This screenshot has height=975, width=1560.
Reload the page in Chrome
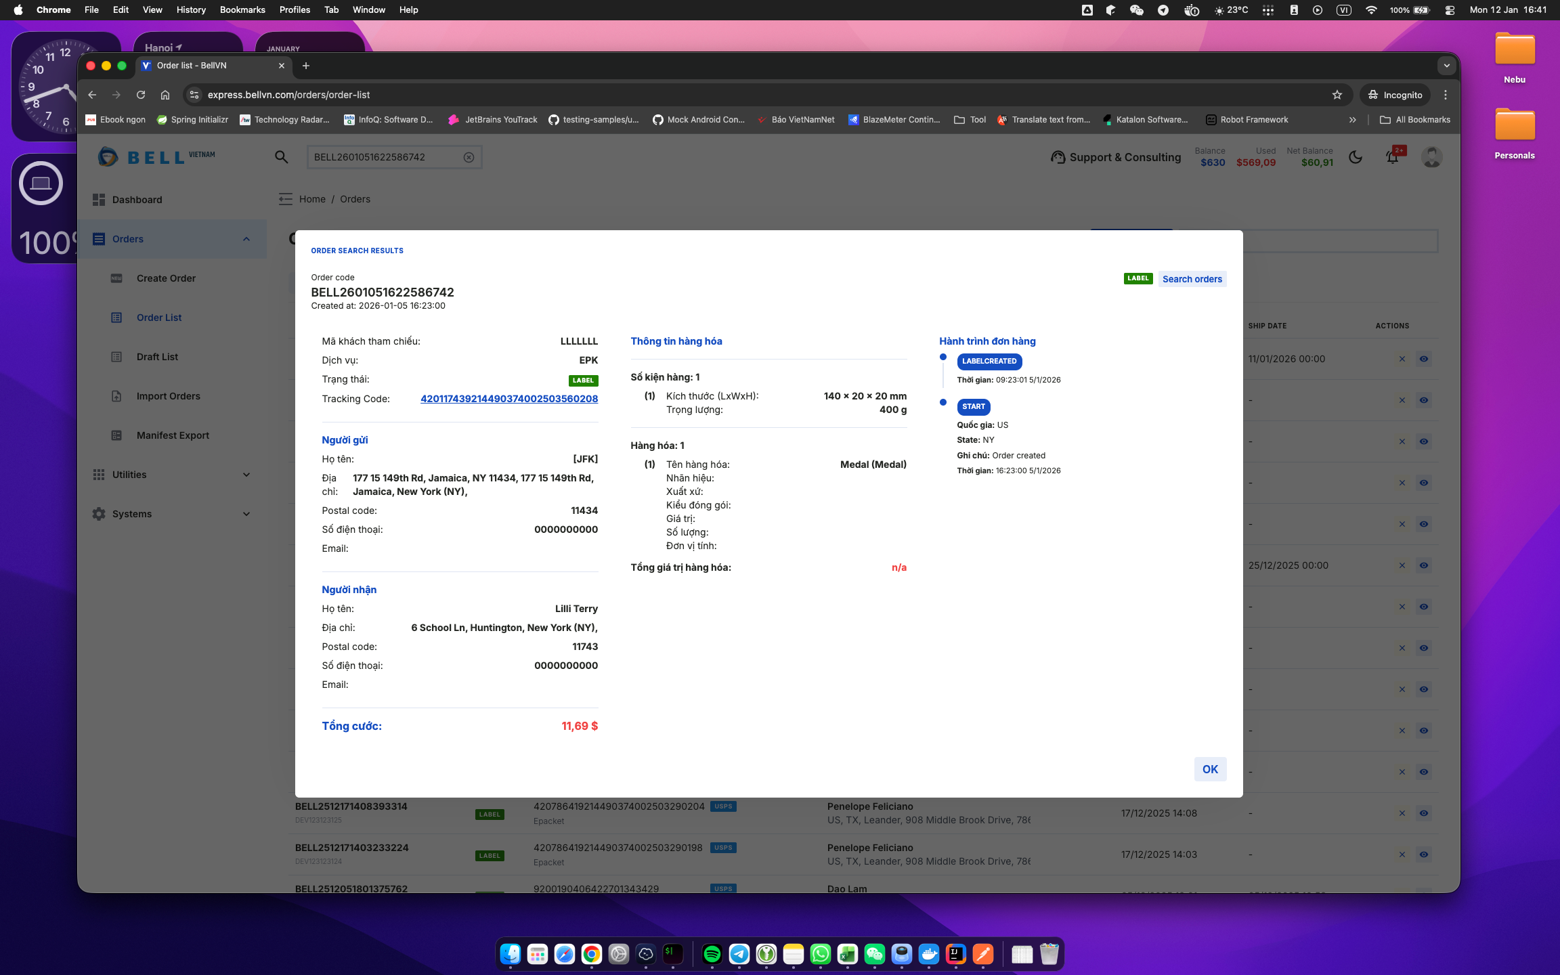click(141, 95)
